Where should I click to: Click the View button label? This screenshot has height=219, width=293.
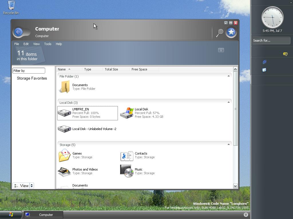click(x=24, y=186)
